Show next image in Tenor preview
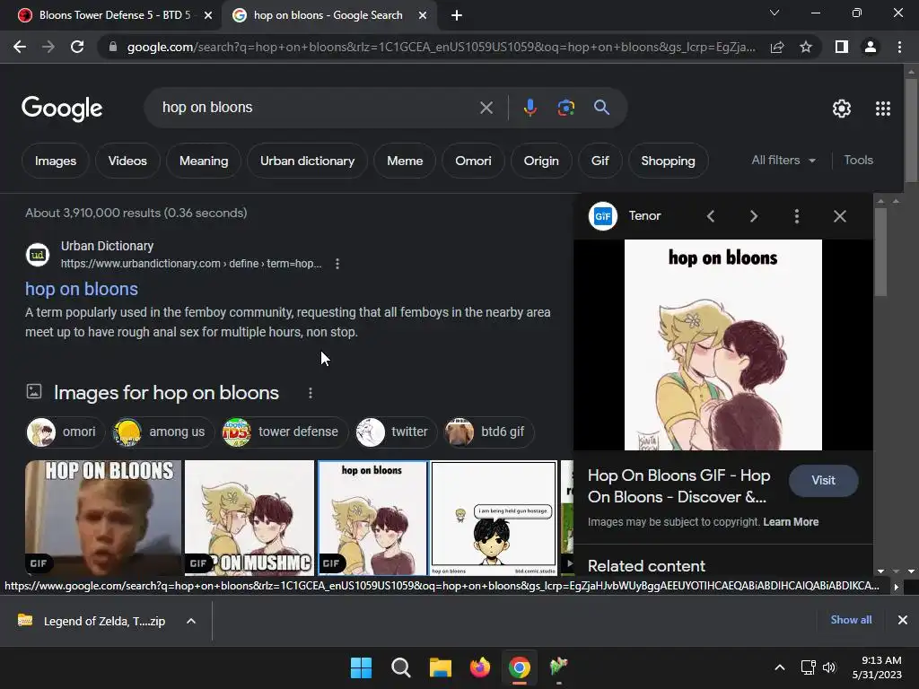The width and height of the screenshot is (919, 689). (754, 216)
